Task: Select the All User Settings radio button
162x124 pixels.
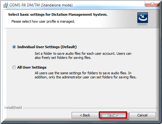Action: point(14,67)
